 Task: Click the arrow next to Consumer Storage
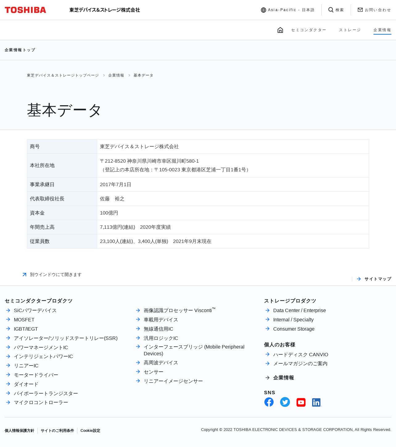pyautogui.click(x=267, y=329)
